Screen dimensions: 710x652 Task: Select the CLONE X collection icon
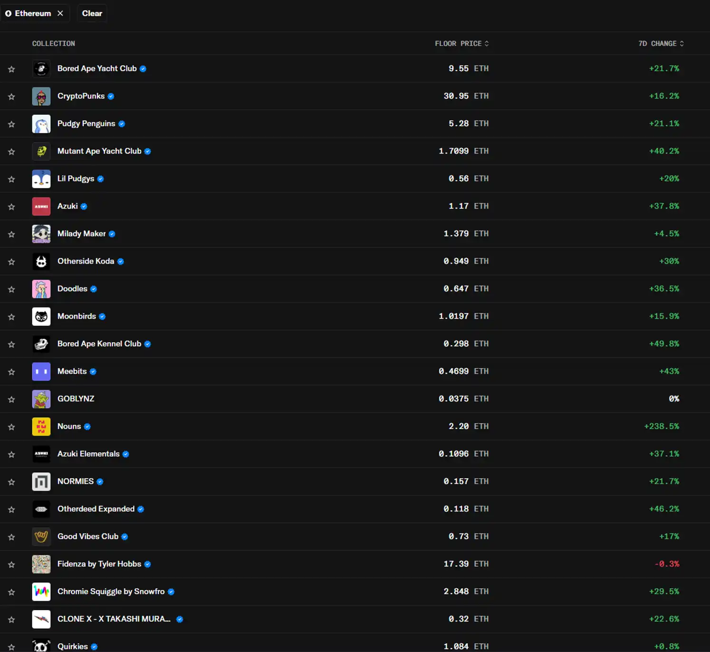pyautogui.click(x=41, y=620)
